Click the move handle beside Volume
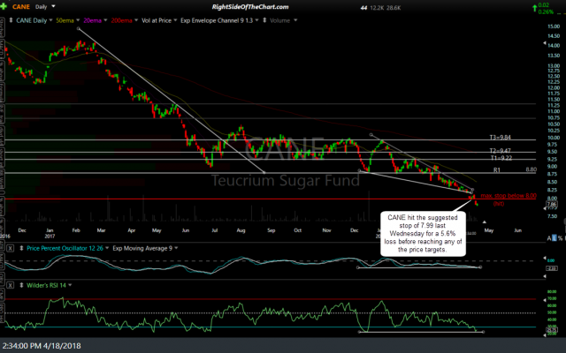This screenshot has width=566, height=353. [x=264, y=20]
